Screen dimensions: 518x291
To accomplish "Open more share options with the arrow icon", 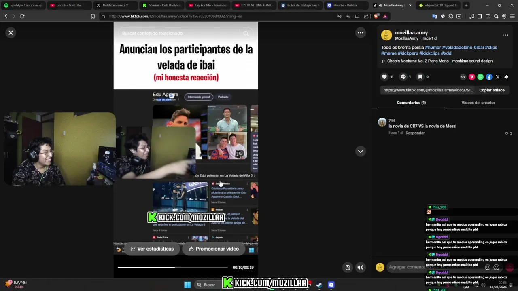I will (506, 77).
